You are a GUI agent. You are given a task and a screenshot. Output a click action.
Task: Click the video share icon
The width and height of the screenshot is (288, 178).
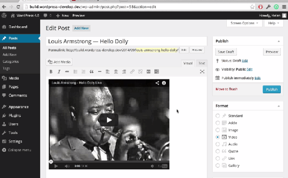tap(157, 83)
